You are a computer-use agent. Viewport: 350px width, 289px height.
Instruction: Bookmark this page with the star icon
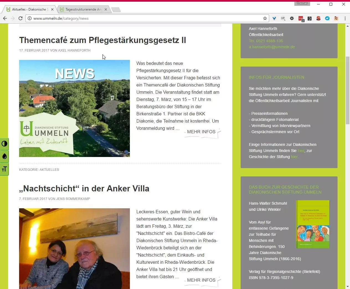pos(265,18)
